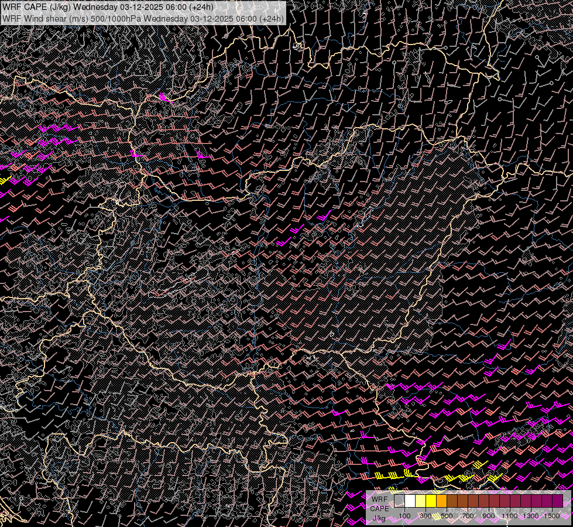Image resolution: width=573 pixels, height=527 pixels.
Task: Select the 1300 label on the colorbar
Action: (x=531, y=516)
